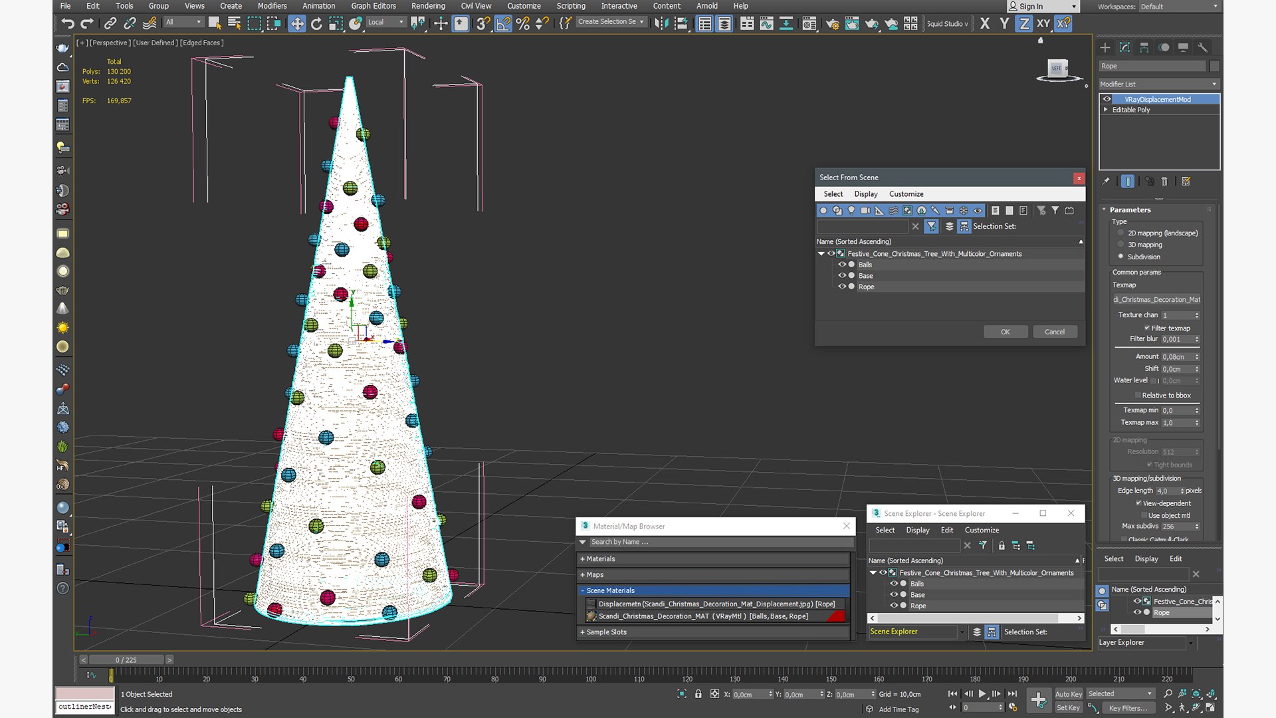The image size is (1276, 718).
Task: Toggle the Filter texmap checkbox
Action: 1147,328
